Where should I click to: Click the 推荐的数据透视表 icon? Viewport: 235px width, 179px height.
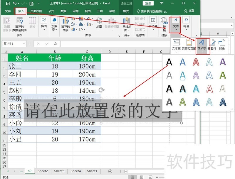(20, 24)
